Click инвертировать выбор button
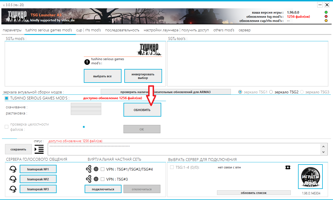The height and width of the screenshot is (200, 333). [x=143, y=76]
